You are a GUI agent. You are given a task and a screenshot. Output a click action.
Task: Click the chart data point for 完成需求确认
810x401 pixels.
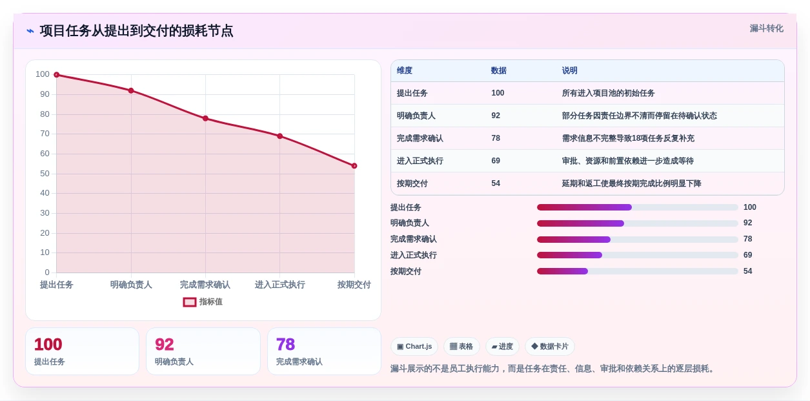coord(205,118)
